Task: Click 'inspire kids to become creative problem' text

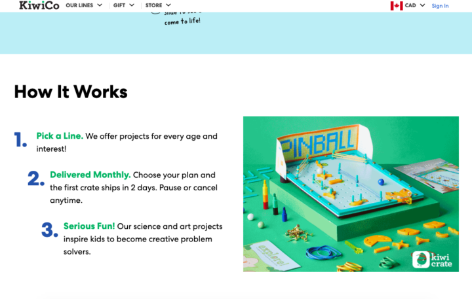Action: point(138,239)
